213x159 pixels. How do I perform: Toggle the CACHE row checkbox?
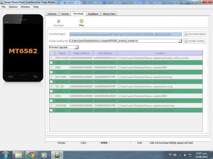(x=51, y=110)
